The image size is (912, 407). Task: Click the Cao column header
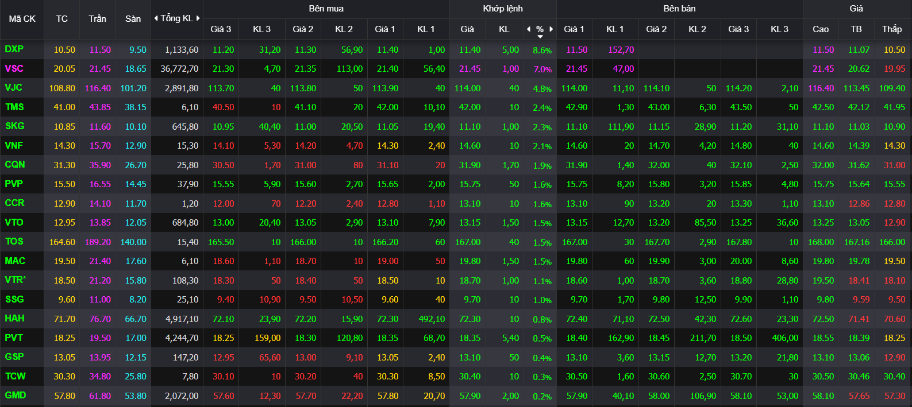(821, 29)
